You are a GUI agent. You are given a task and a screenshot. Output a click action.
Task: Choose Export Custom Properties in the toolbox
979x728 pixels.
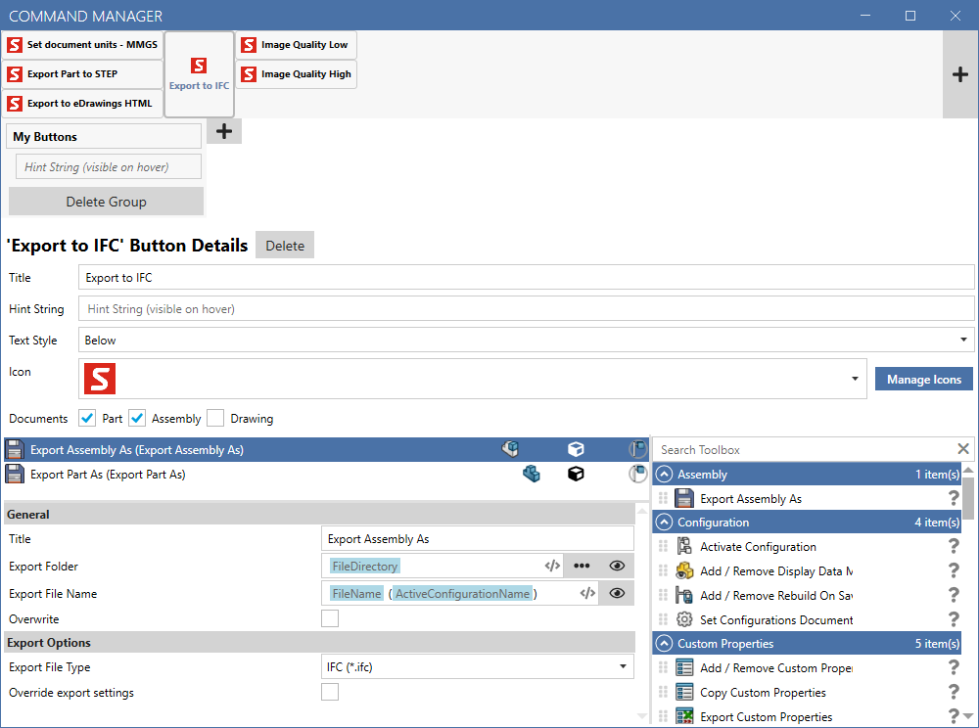(x=754, y=717)
